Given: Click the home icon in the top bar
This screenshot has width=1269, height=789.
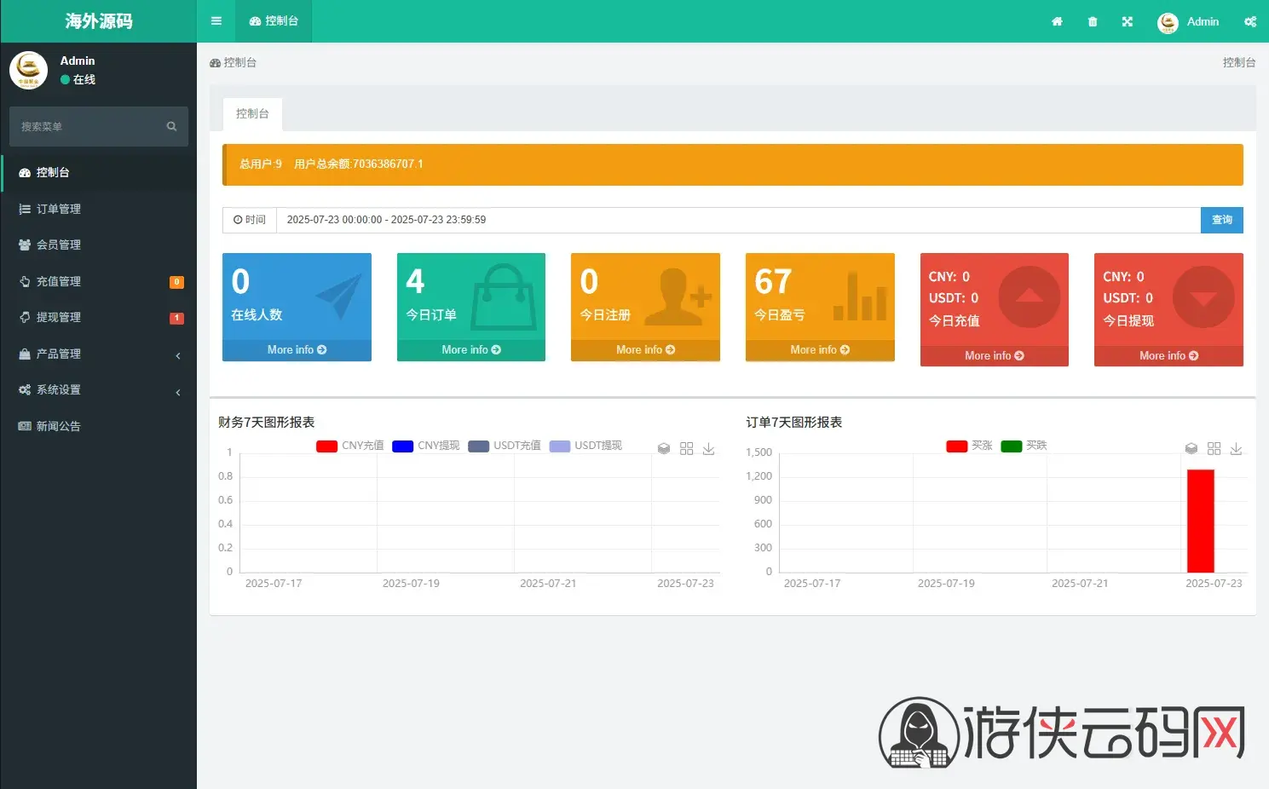Looking at the screenshot, I should (1057, 21).
